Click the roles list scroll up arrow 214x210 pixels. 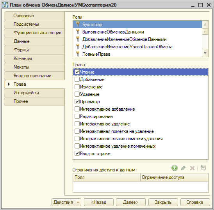[x=205, y=25]
